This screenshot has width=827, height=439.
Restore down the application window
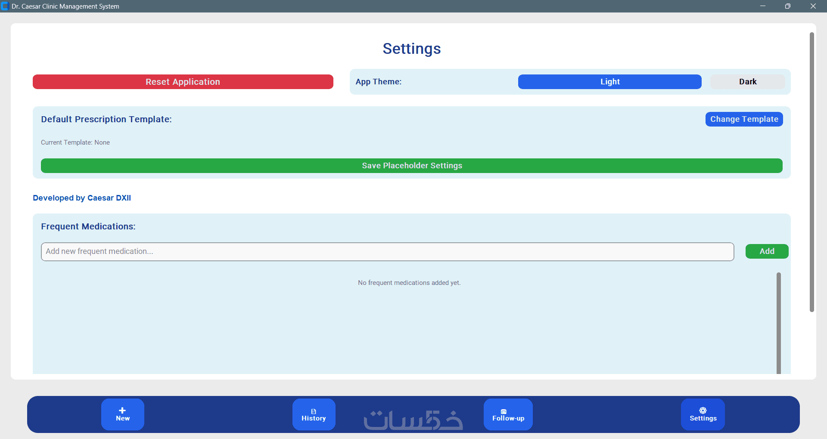coord(788,6)
